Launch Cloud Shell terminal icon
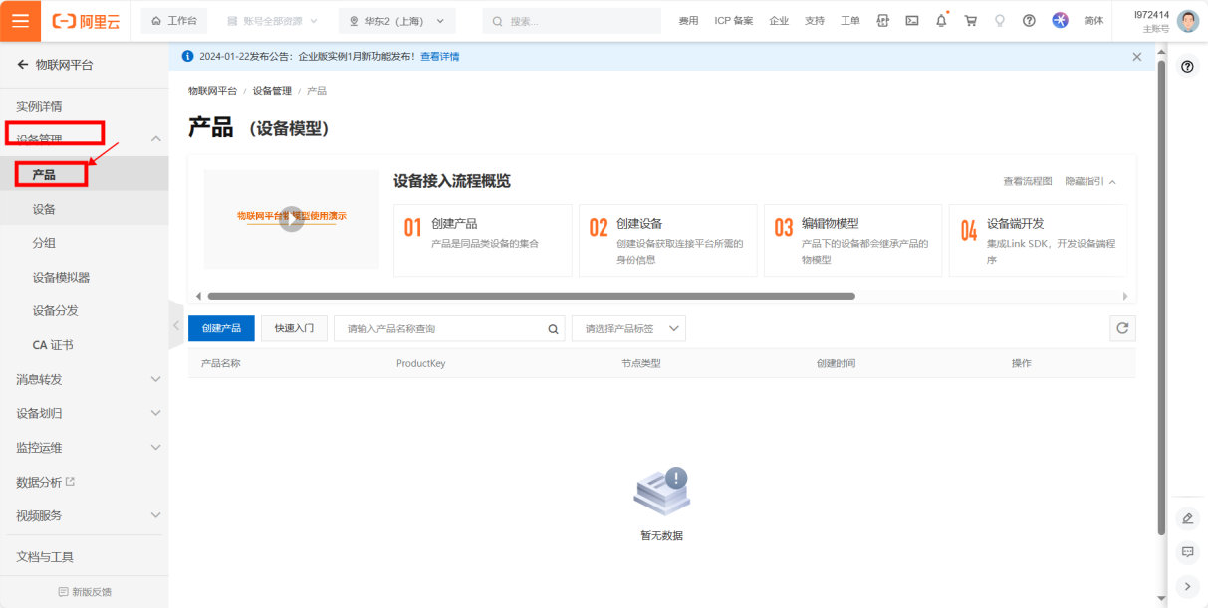This screenshot has height=608, width=1208. pos(911,21)
